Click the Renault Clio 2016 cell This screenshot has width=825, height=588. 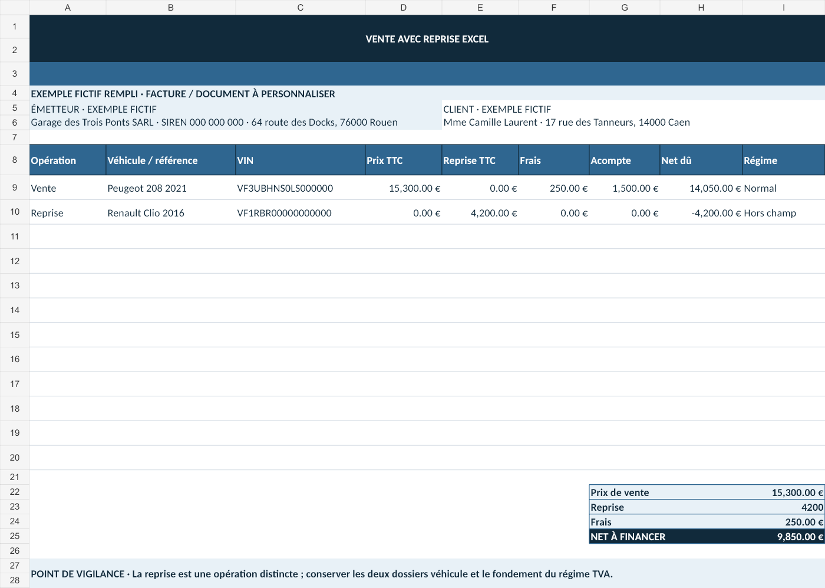tap(171, 213)
